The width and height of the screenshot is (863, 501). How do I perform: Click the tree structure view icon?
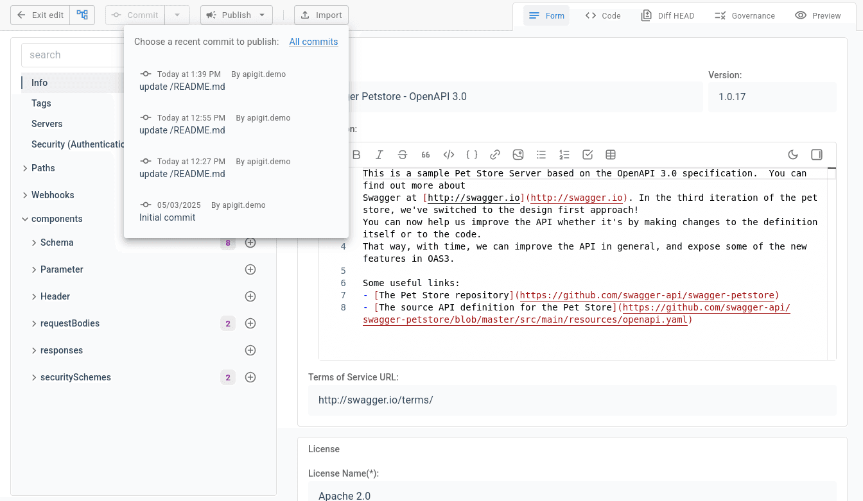82,15
